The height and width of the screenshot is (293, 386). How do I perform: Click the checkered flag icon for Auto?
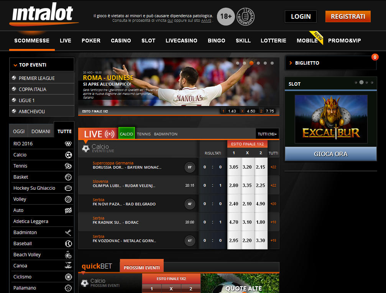(x=68, y=210)
